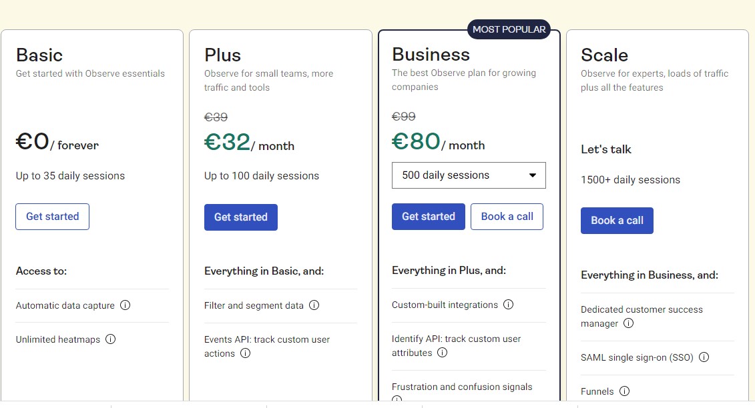Screen dimensions: 755x408
Task: Click the MOST POPULAR badge
Action: 509,29
